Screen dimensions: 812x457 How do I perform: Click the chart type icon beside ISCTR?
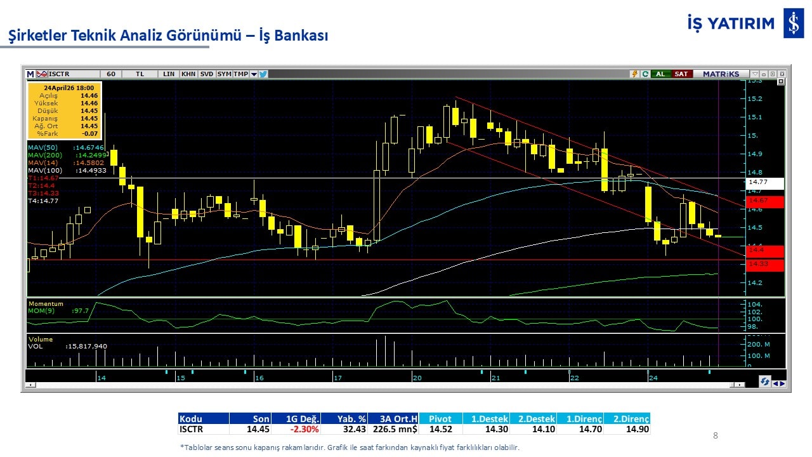[42, 74]
